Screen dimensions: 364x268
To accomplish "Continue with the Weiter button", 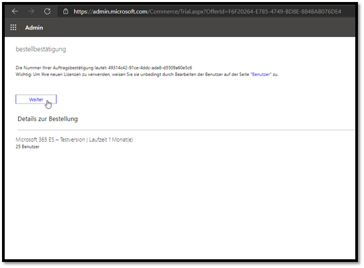I will click(36, 99).
